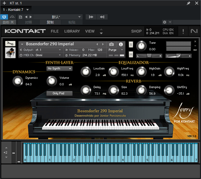Click the Memory value 214.22 MB
Screen dimensions: 201x179
click(90, 55)
